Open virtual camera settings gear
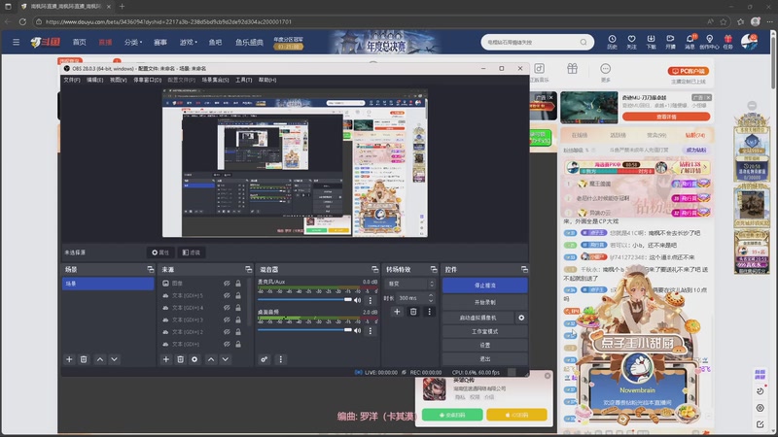778x437 pixels. point(521,318)
